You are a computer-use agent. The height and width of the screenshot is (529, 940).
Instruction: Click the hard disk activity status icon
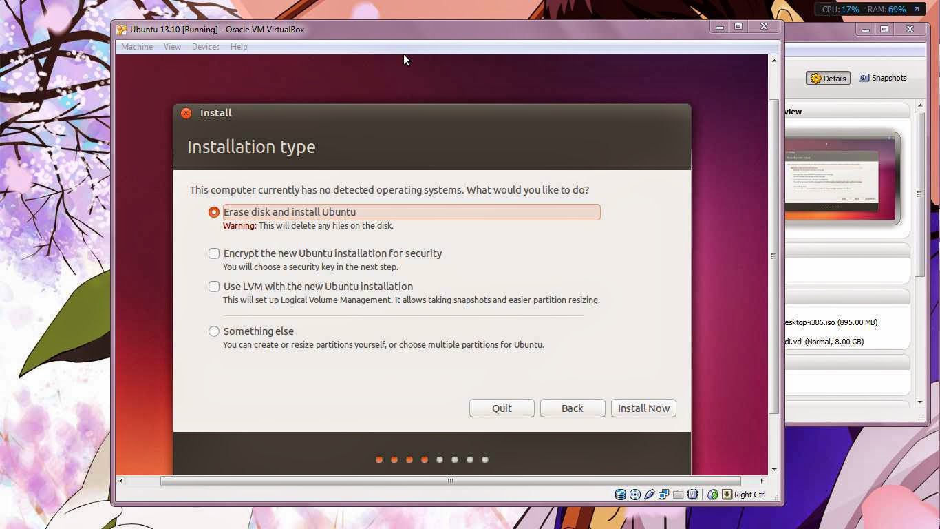tap(620, 495)
